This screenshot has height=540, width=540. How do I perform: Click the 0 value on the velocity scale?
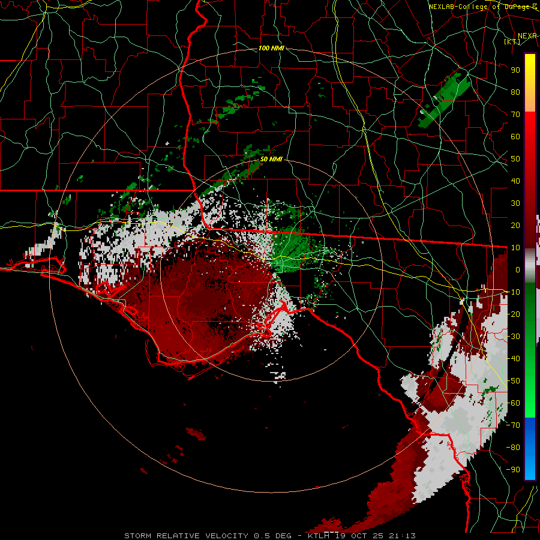(518, 269)
